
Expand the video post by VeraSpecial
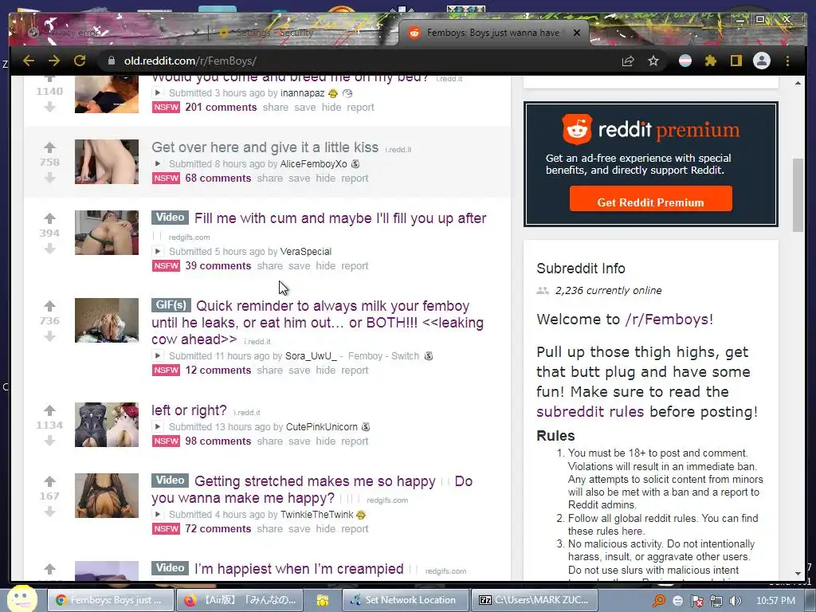pos(157,251)
